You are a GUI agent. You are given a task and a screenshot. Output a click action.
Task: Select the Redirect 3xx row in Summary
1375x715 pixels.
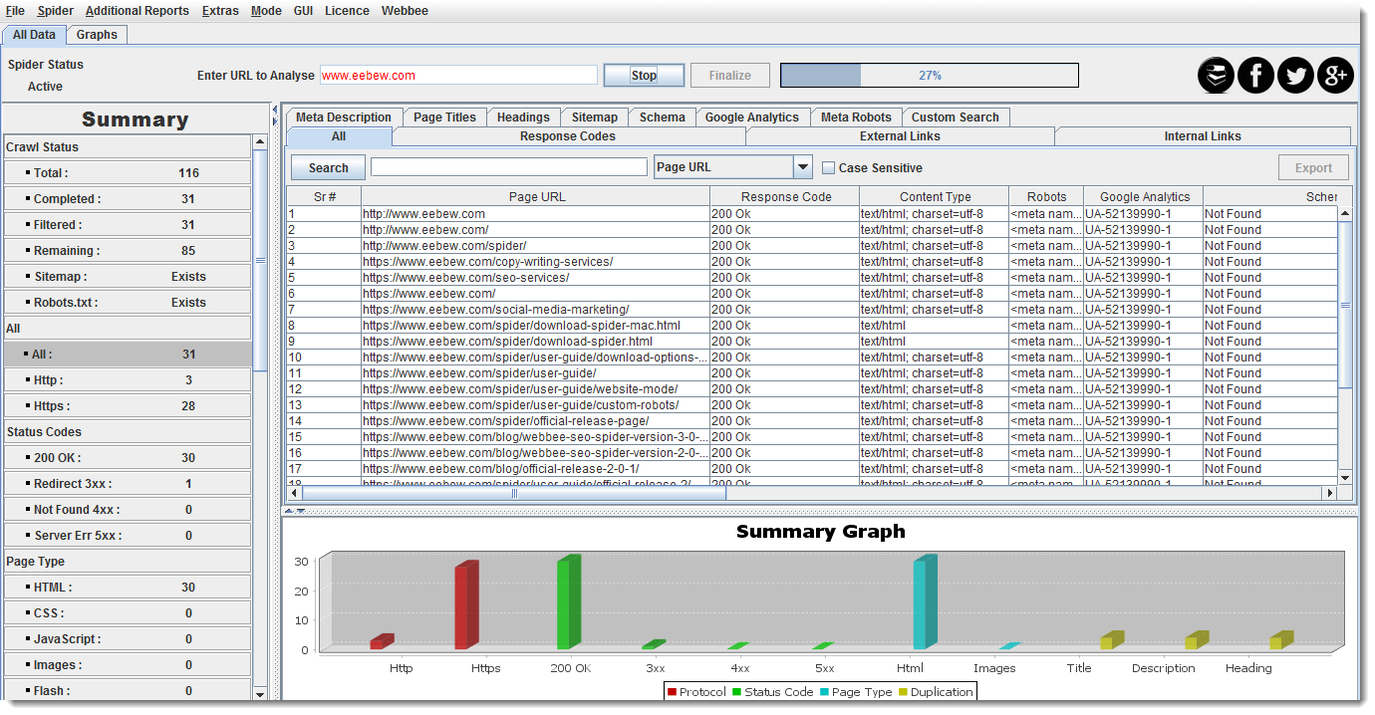[x=128, y=484]
